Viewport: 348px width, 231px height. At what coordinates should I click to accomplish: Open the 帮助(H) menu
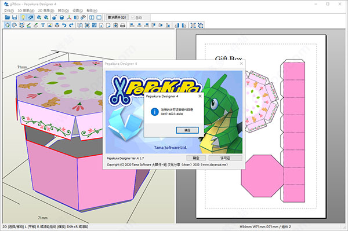click(92, 10)
